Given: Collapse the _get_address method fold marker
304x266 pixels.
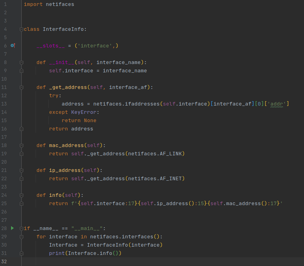Looking at the screenshot, I should pos(21,87).
